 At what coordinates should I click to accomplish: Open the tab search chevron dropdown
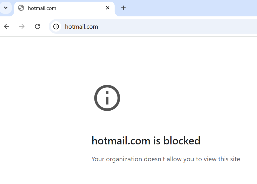click(x=6, y=8)
